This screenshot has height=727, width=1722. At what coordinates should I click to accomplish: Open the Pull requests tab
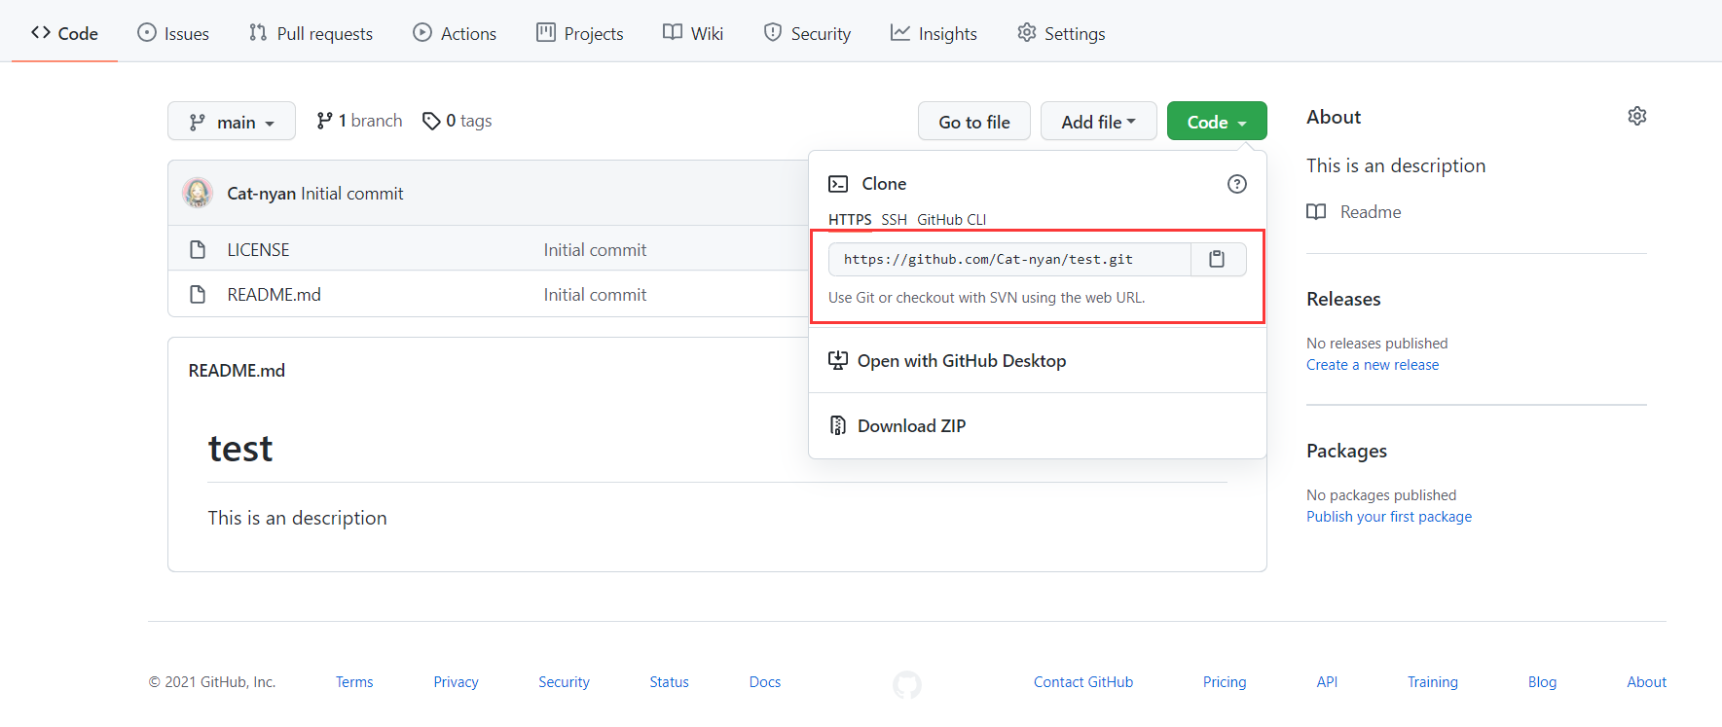[x=311, y=33]
